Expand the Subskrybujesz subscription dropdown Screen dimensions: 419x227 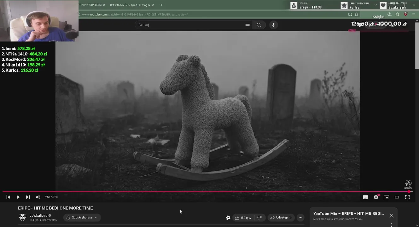coord(82,218)
